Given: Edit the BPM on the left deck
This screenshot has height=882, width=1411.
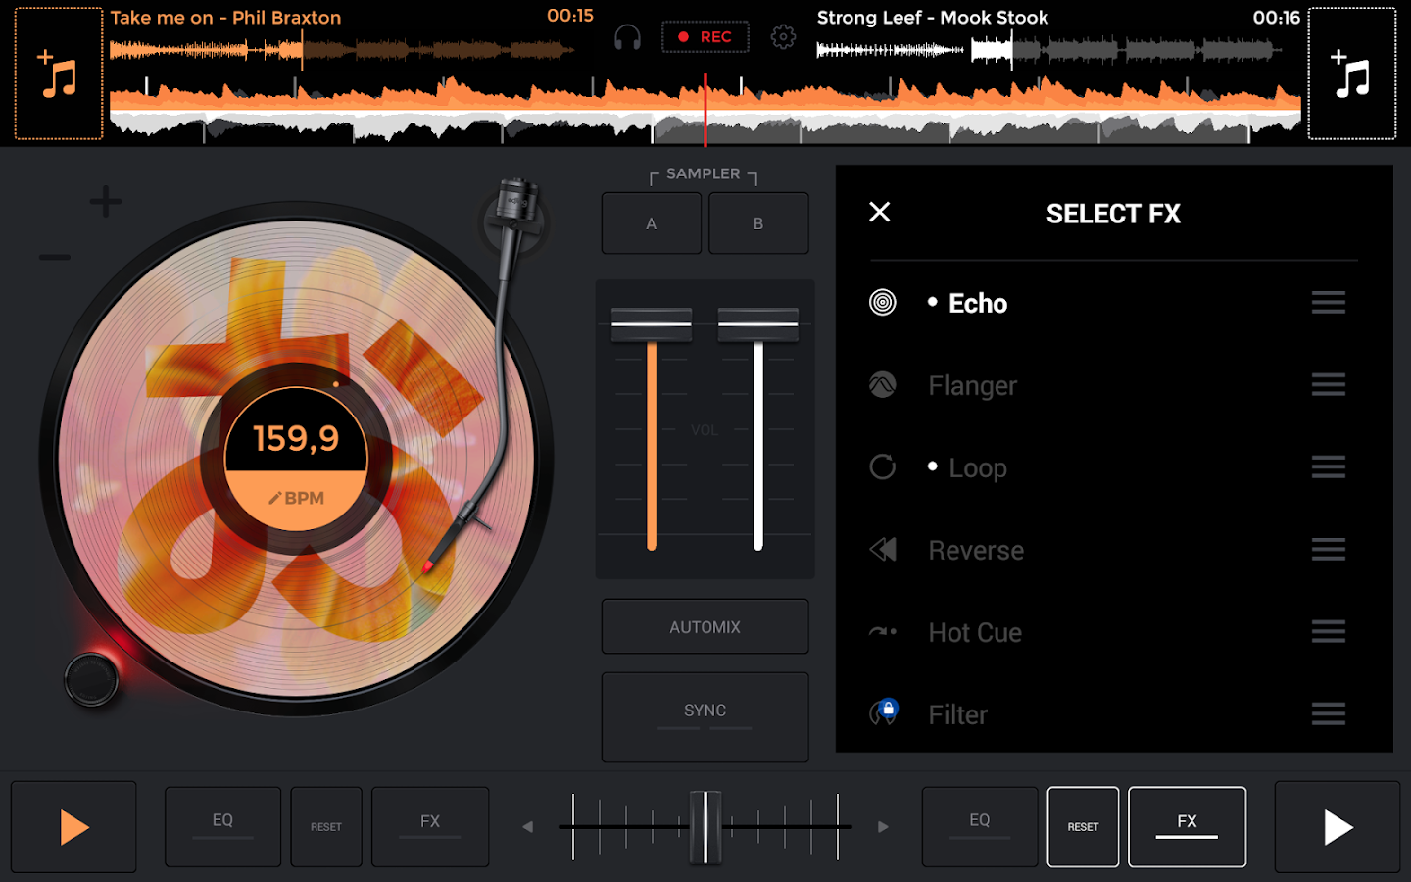Looking at the screenshot, I should (296, 499).
